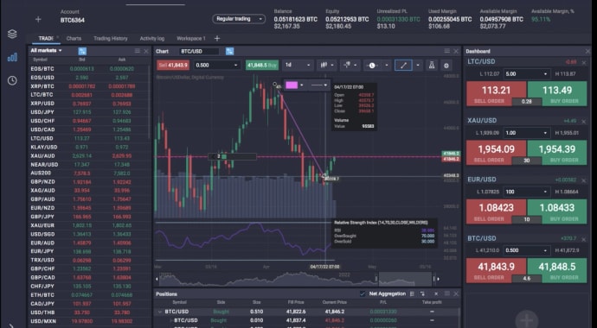Viewport: 597px width, 328px height.
Task: Open the Chart panel hamburger menu
Action: (x=447, y=51)
